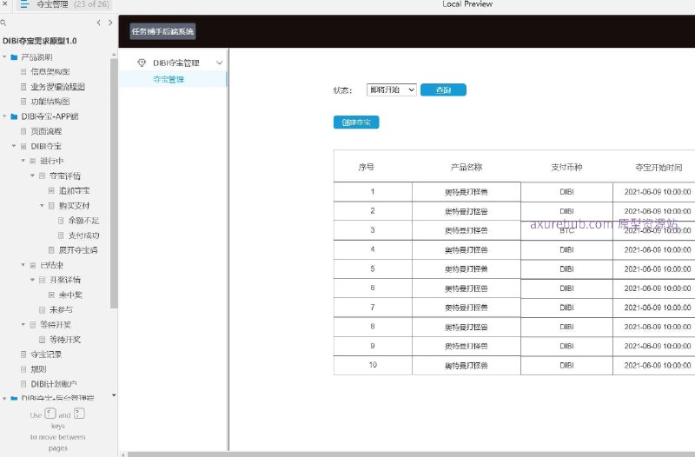Collapse the DIBI夺宝-APP端 folder
Screen dimensions: 695x457
[4, 116]
